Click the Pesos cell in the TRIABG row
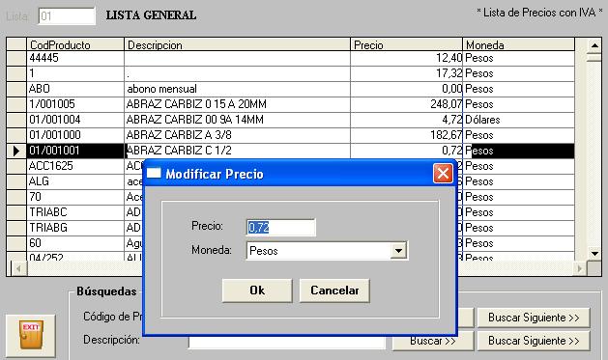The height and width of the screenshot is (360, 608). (x=518, y=228)
